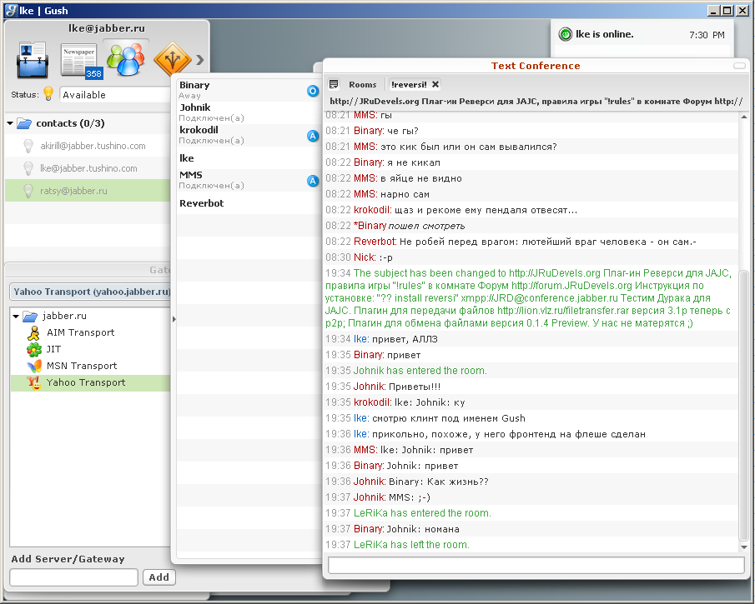Open the Available status dropdown
The image size is (755, 604).
(x=115, y=95)
